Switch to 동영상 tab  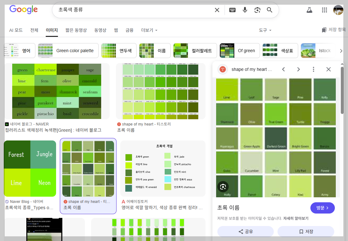[x=100, y=30]
